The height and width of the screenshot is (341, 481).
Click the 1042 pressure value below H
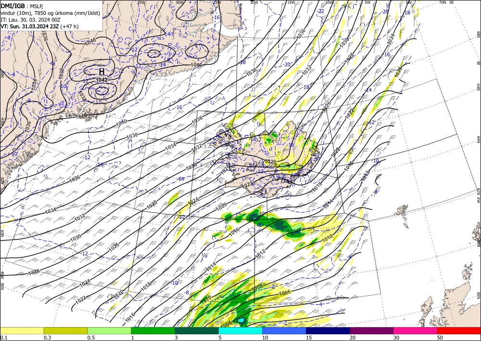tap(101, 80)
